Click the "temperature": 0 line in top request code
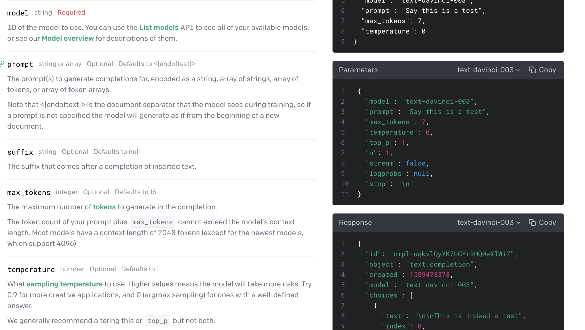 393,31
